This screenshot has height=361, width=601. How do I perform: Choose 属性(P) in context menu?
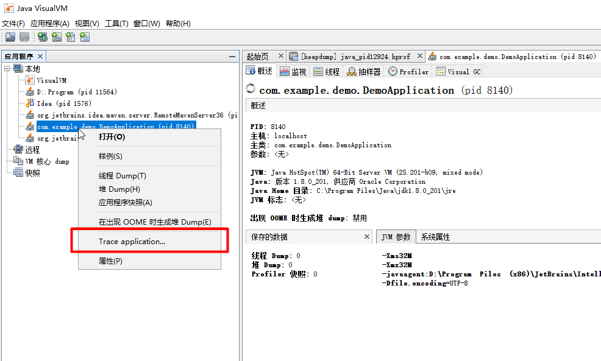[149, 261]
